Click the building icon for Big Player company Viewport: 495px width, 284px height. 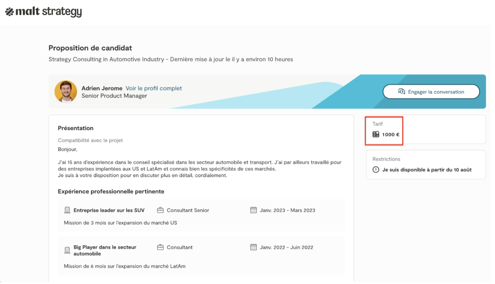point(67,251)
